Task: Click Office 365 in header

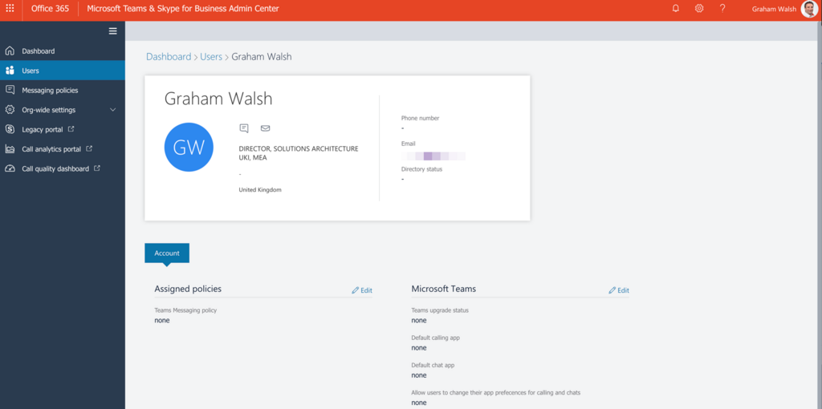Action: [50, 8]
